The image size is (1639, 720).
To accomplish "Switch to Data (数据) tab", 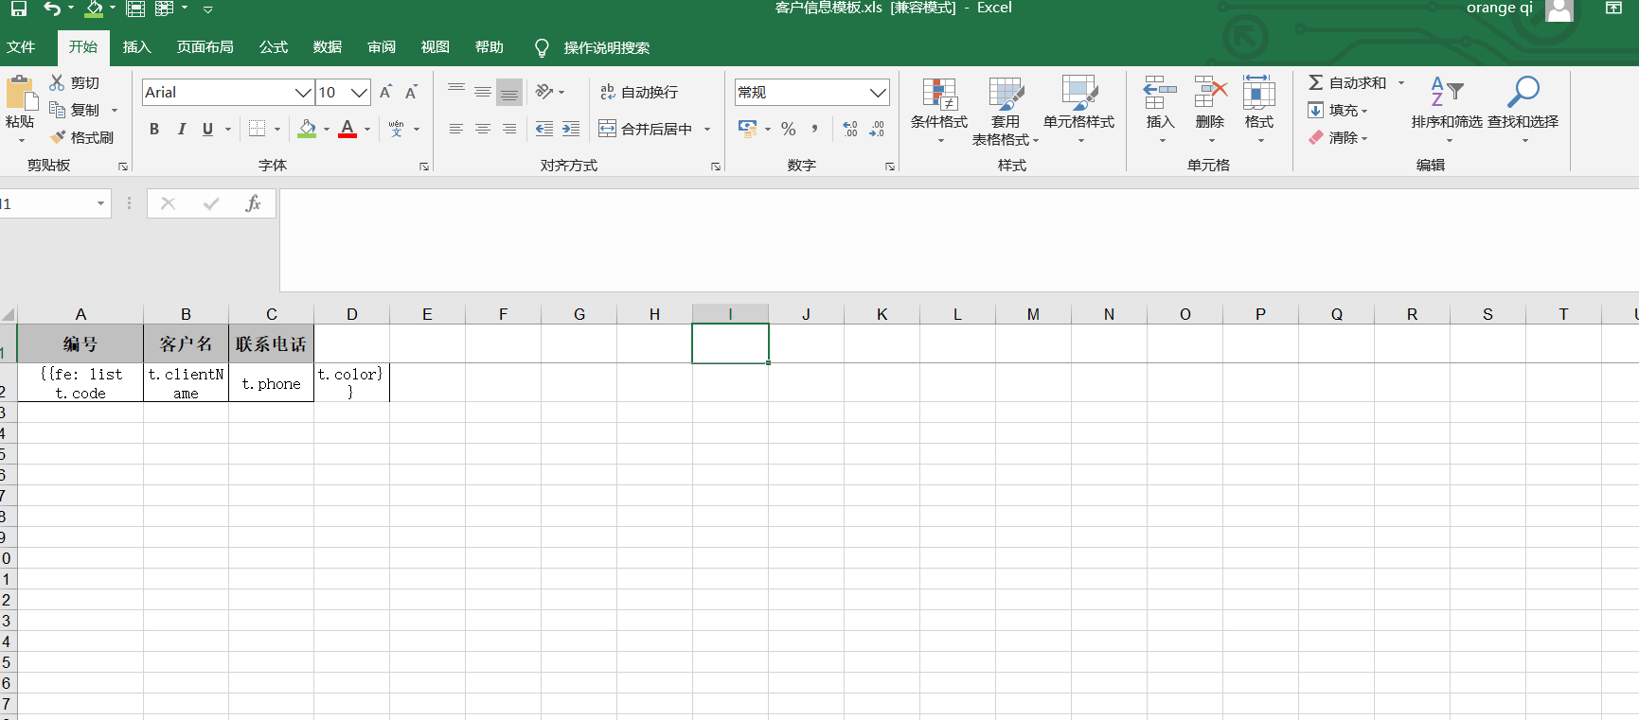I will coord(328,47).
